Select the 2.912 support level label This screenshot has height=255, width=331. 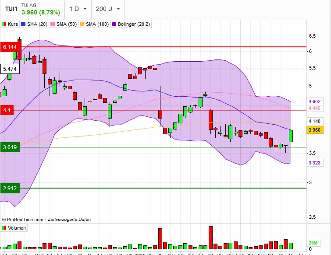click(10, 188)
